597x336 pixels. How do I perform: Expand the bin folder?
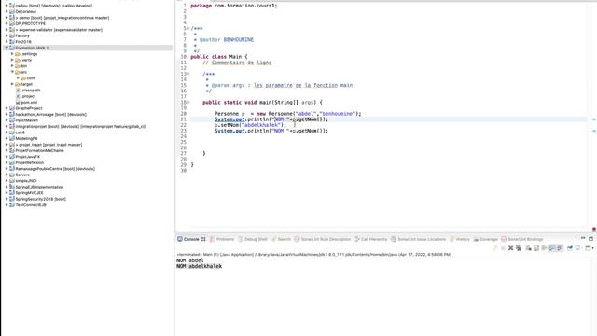click(x=12, y=66)
